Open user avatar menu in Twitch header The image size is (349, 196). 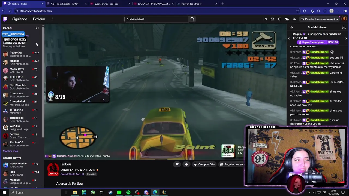tap(344, 19)
